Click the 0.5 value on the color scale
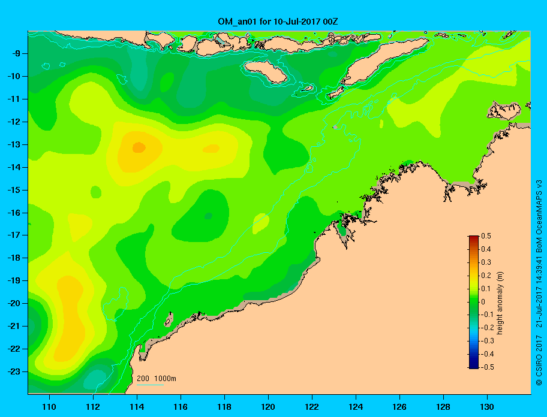 486,236
